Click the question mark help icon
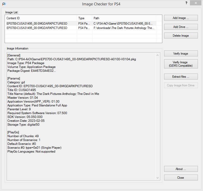The height and width of the screenshot is (191, 203). tap(186, 3)
